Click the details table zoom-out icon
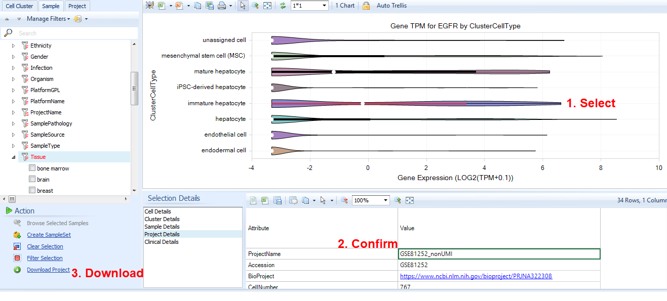 coord(344,200)
